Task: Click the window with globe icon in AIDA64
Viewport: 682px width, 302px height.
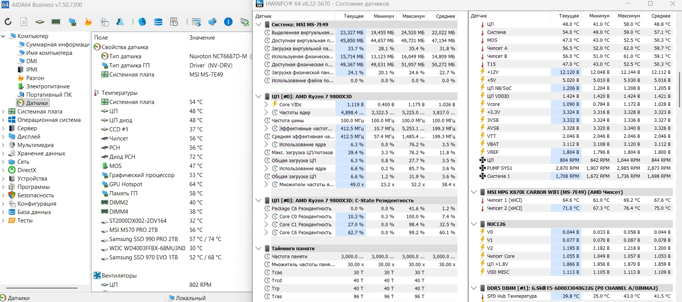Action: click(196, 22)
